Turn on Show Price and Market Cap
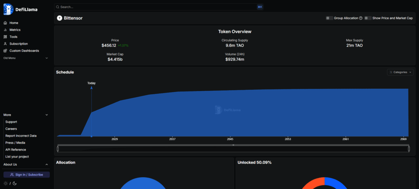The image size is (419, 189). pos(367,18)
